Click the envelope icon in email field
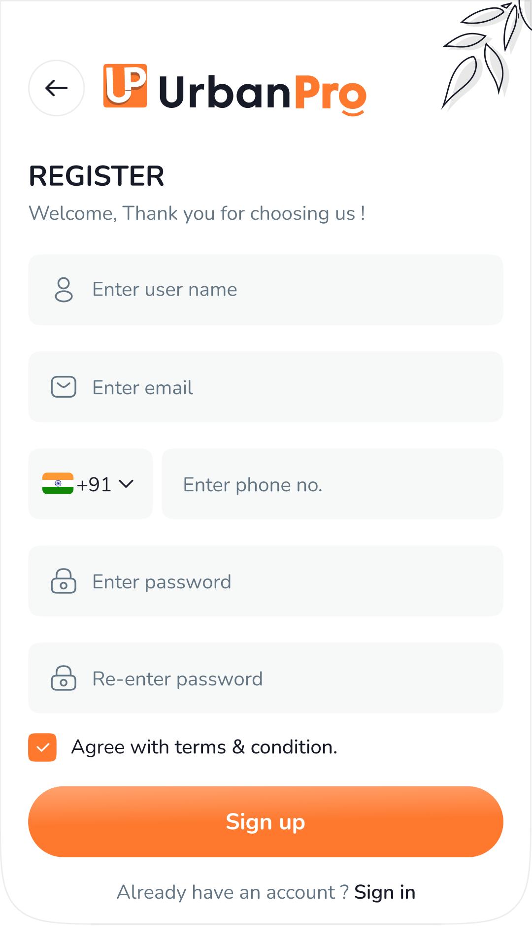Image resolution: width=532 pixels, height=946 pixels. pos(64,387)
